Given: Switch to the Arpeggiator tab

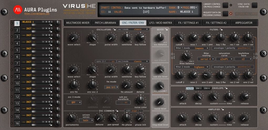Looking at the screenshot, I should point(244,23).
